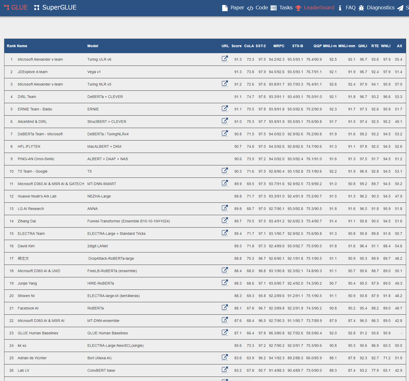Open the Leaderboard tab
The height and width of the screenshot is (381, 409).
click(319, 8)
